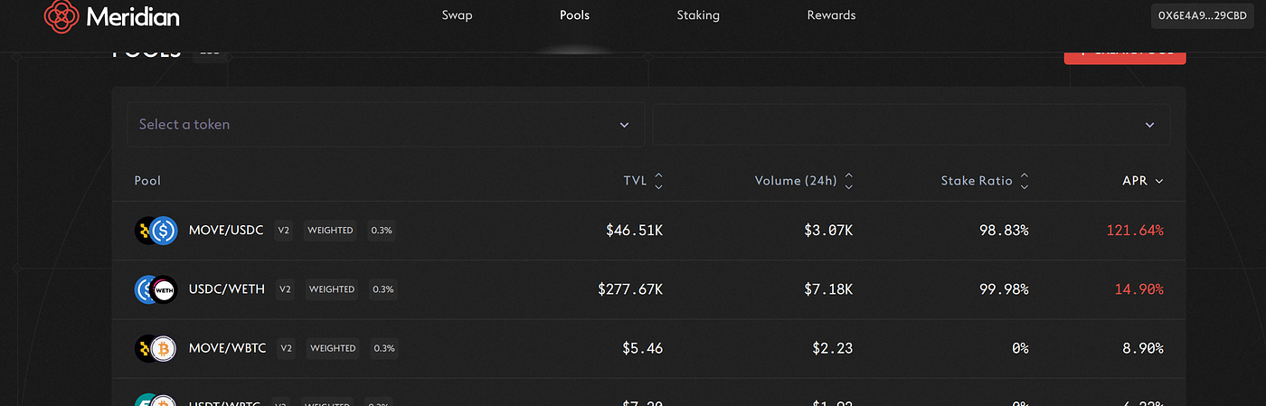Click the WEIGHTED badge on USDC/WETH row
This screenshot has width=1266, height=406.
tap(332, 289)
